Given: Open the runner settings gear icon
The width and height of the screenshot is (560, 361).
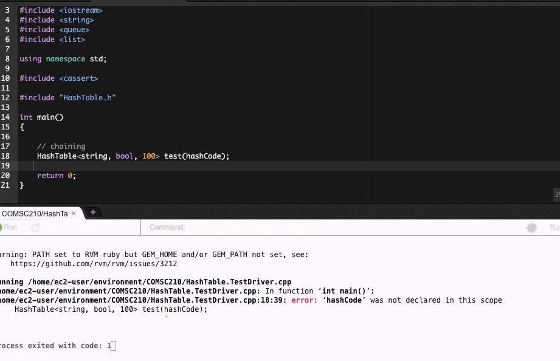Looking at the screenshot, I should tap(531, 227).
